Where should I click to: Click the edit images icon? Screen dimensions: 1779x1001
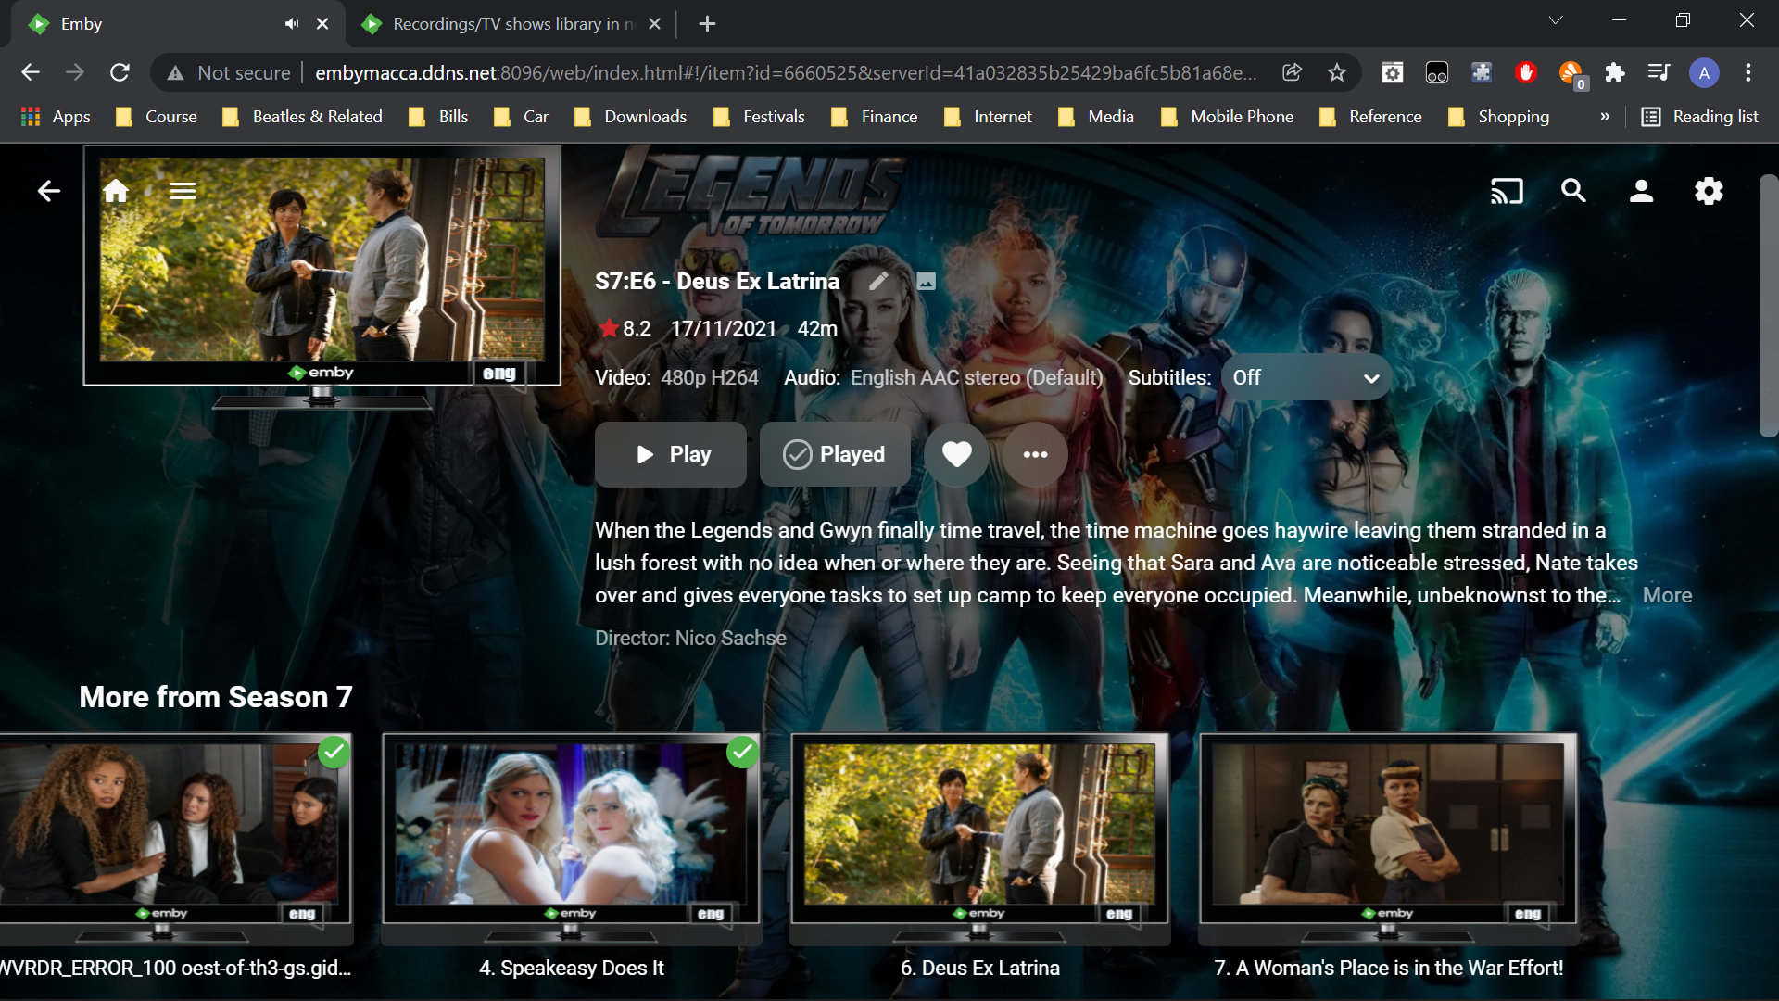tap(926, 281)
